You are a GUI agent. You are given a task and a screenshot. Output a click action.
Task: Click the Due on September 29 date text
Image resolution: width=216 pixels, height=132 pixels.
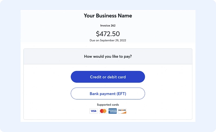(108, 40)
